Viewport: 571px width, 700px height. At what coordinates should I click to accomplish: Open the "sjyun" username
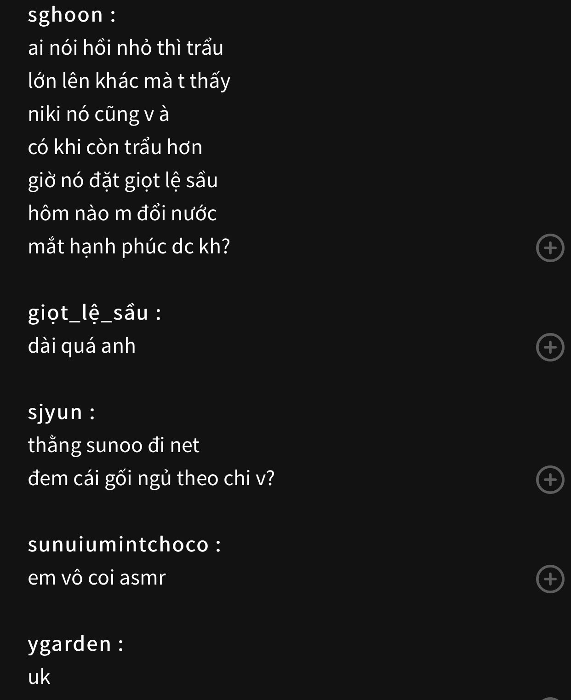55,412
